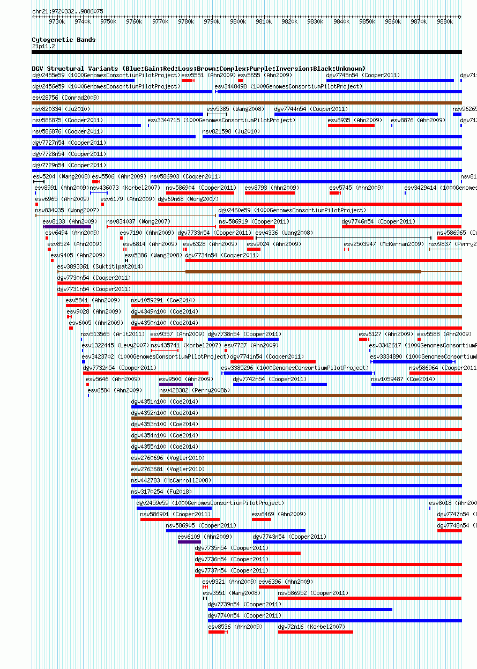Screen dimensions: 477x669
Task: Open the esv8133 (Ahn2009) label
Action: pyautogui.click(x=70, y=221)
